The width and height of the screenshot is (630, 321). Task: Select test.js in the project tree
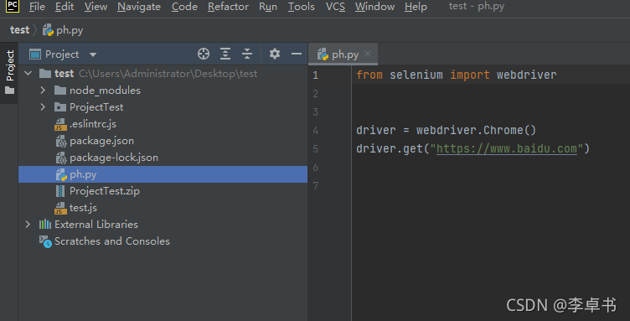tap(163, 208)
